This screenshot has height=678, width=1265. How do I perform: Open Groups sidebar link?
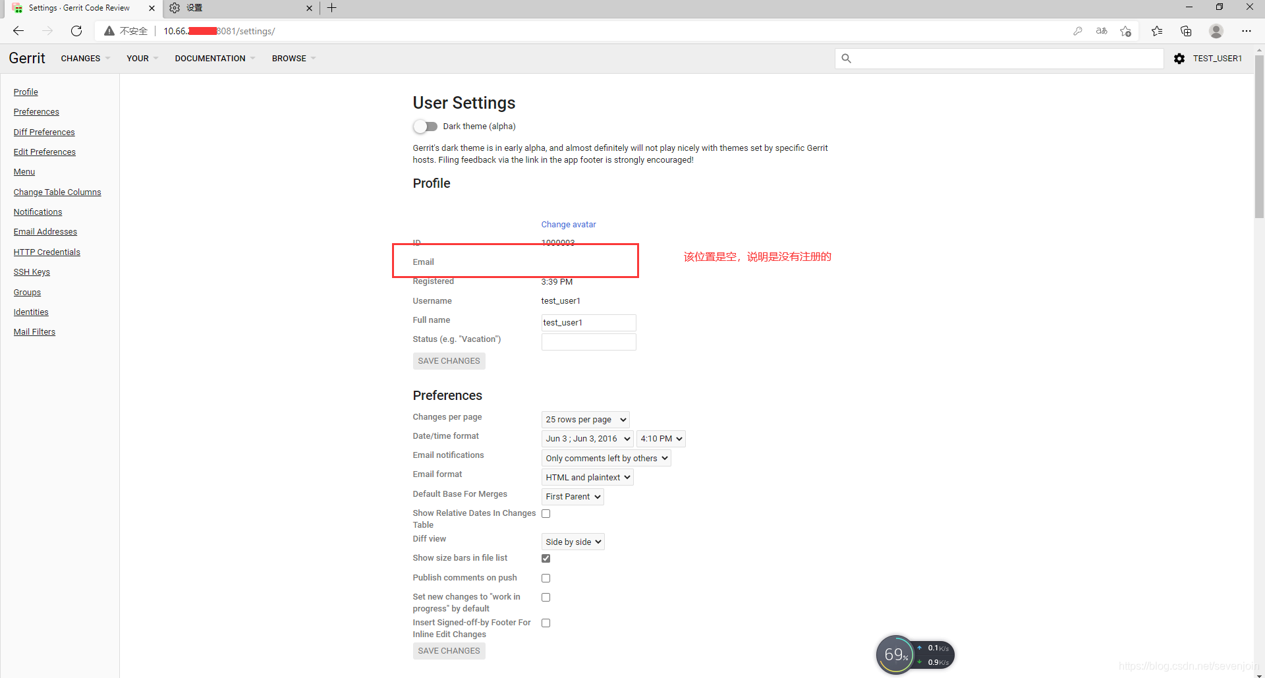click(27, 293)
